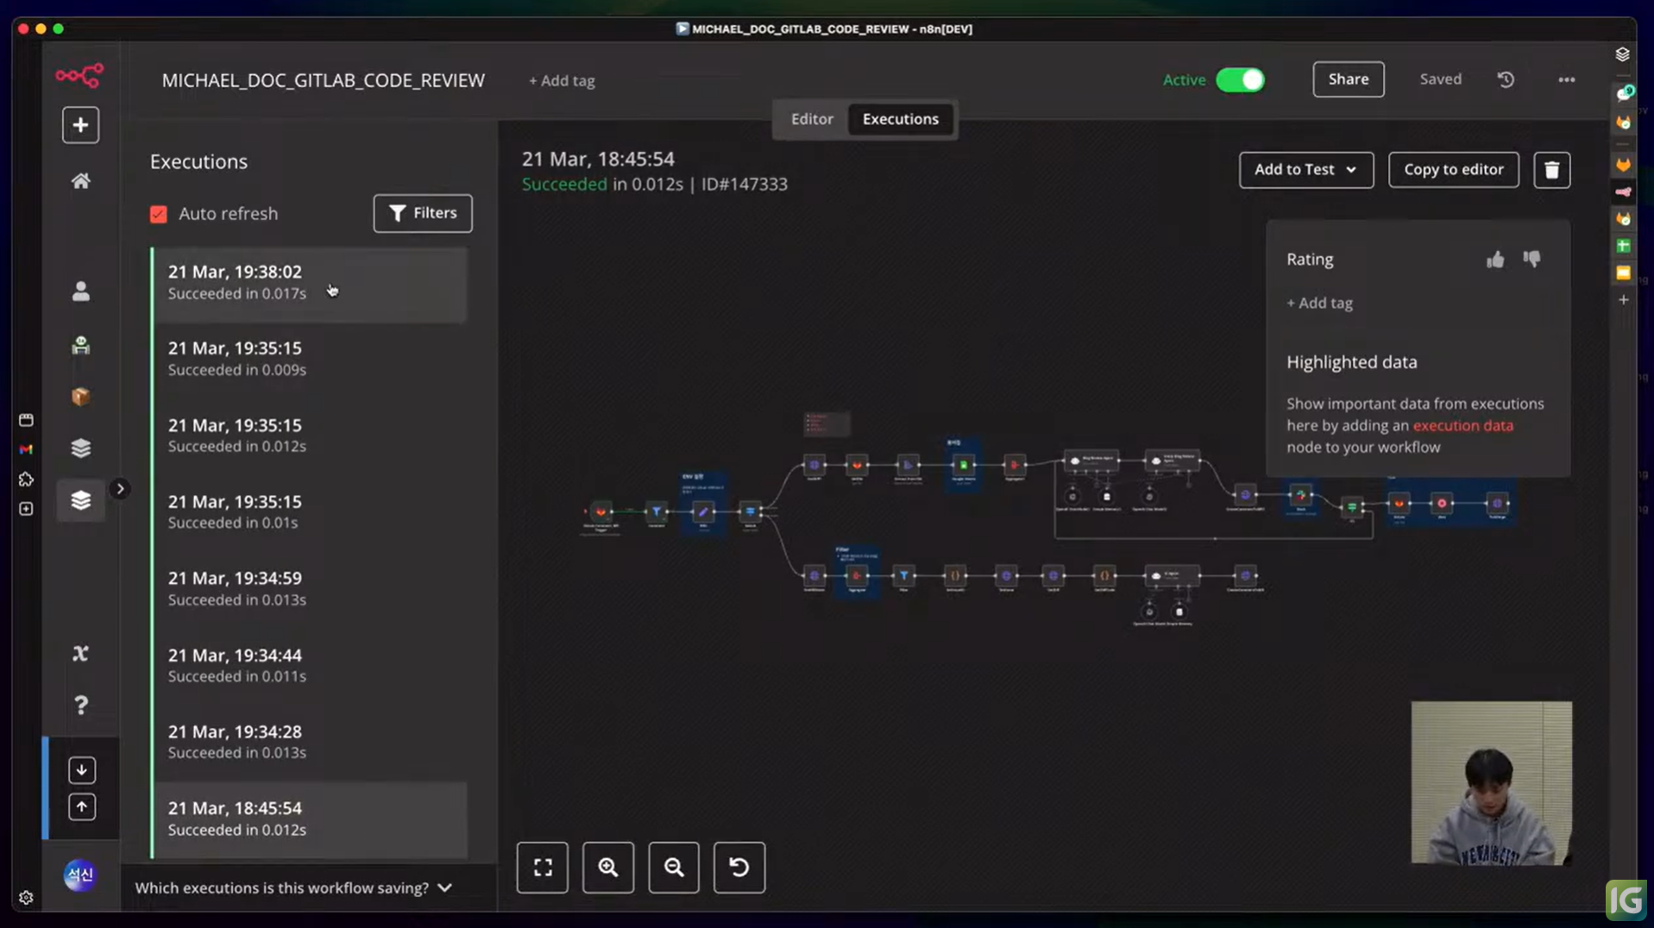
Task: Click the plus create-new icon in sidebar
Action: pyautogui.click(x=80, y=125)
